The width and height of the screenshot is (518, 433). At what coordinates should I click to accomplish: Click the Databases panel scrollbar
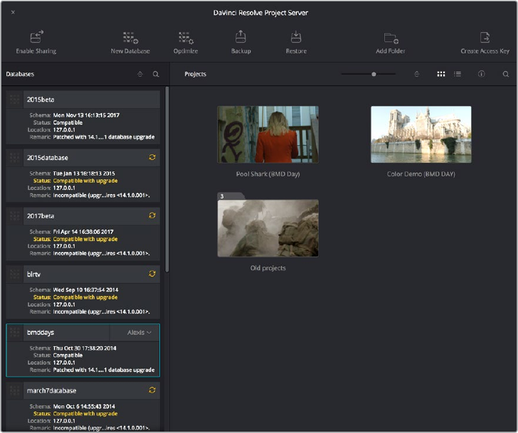(x=167, y=180)
